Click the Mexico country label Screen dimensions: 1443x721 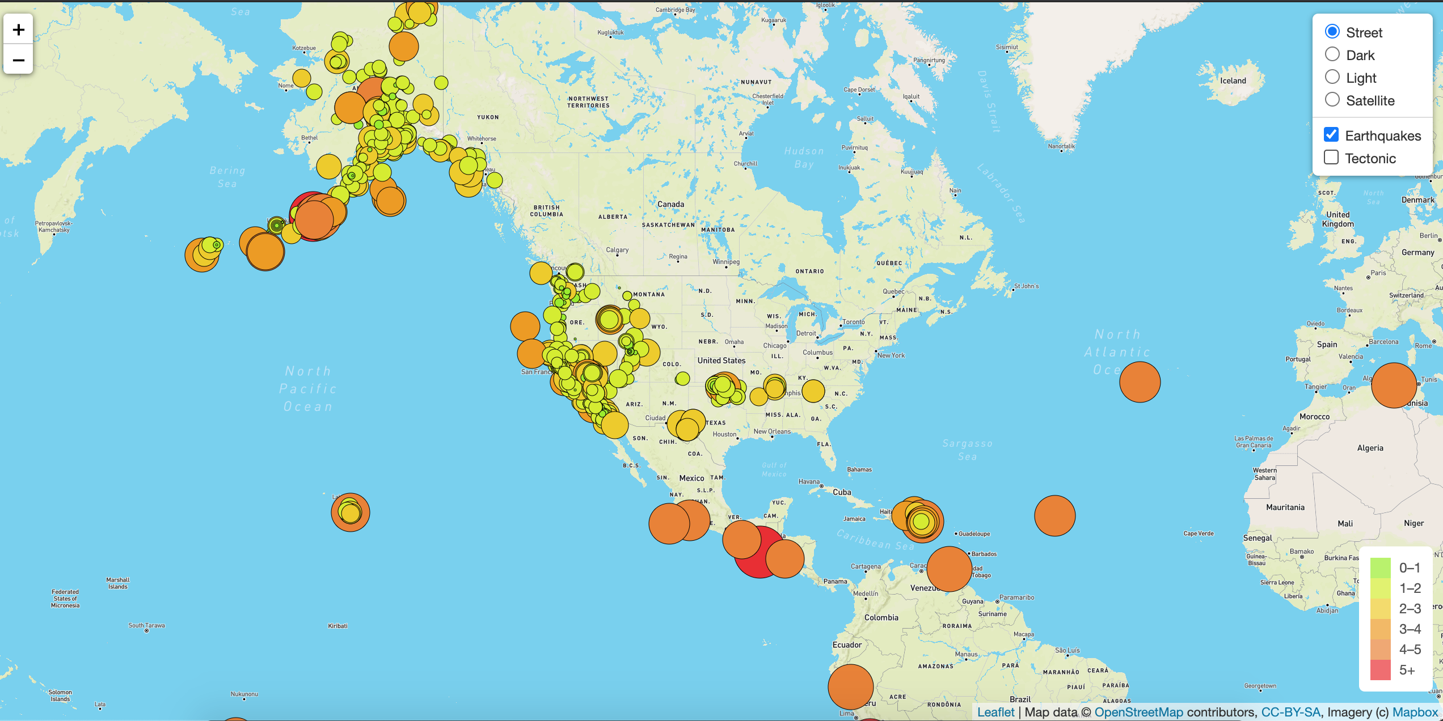(x=692, y=478)
